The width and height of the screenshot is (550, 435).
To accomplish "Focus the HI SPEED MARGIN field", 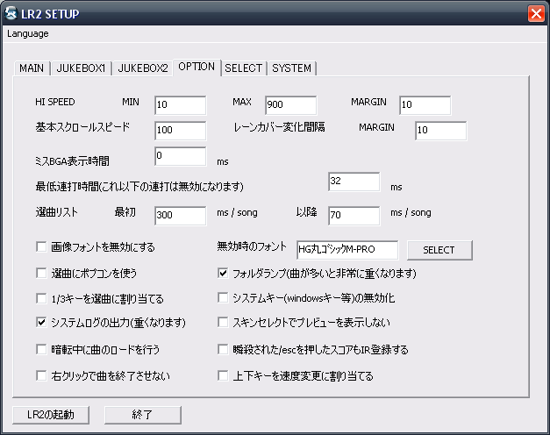I will (x=424, y=105).
